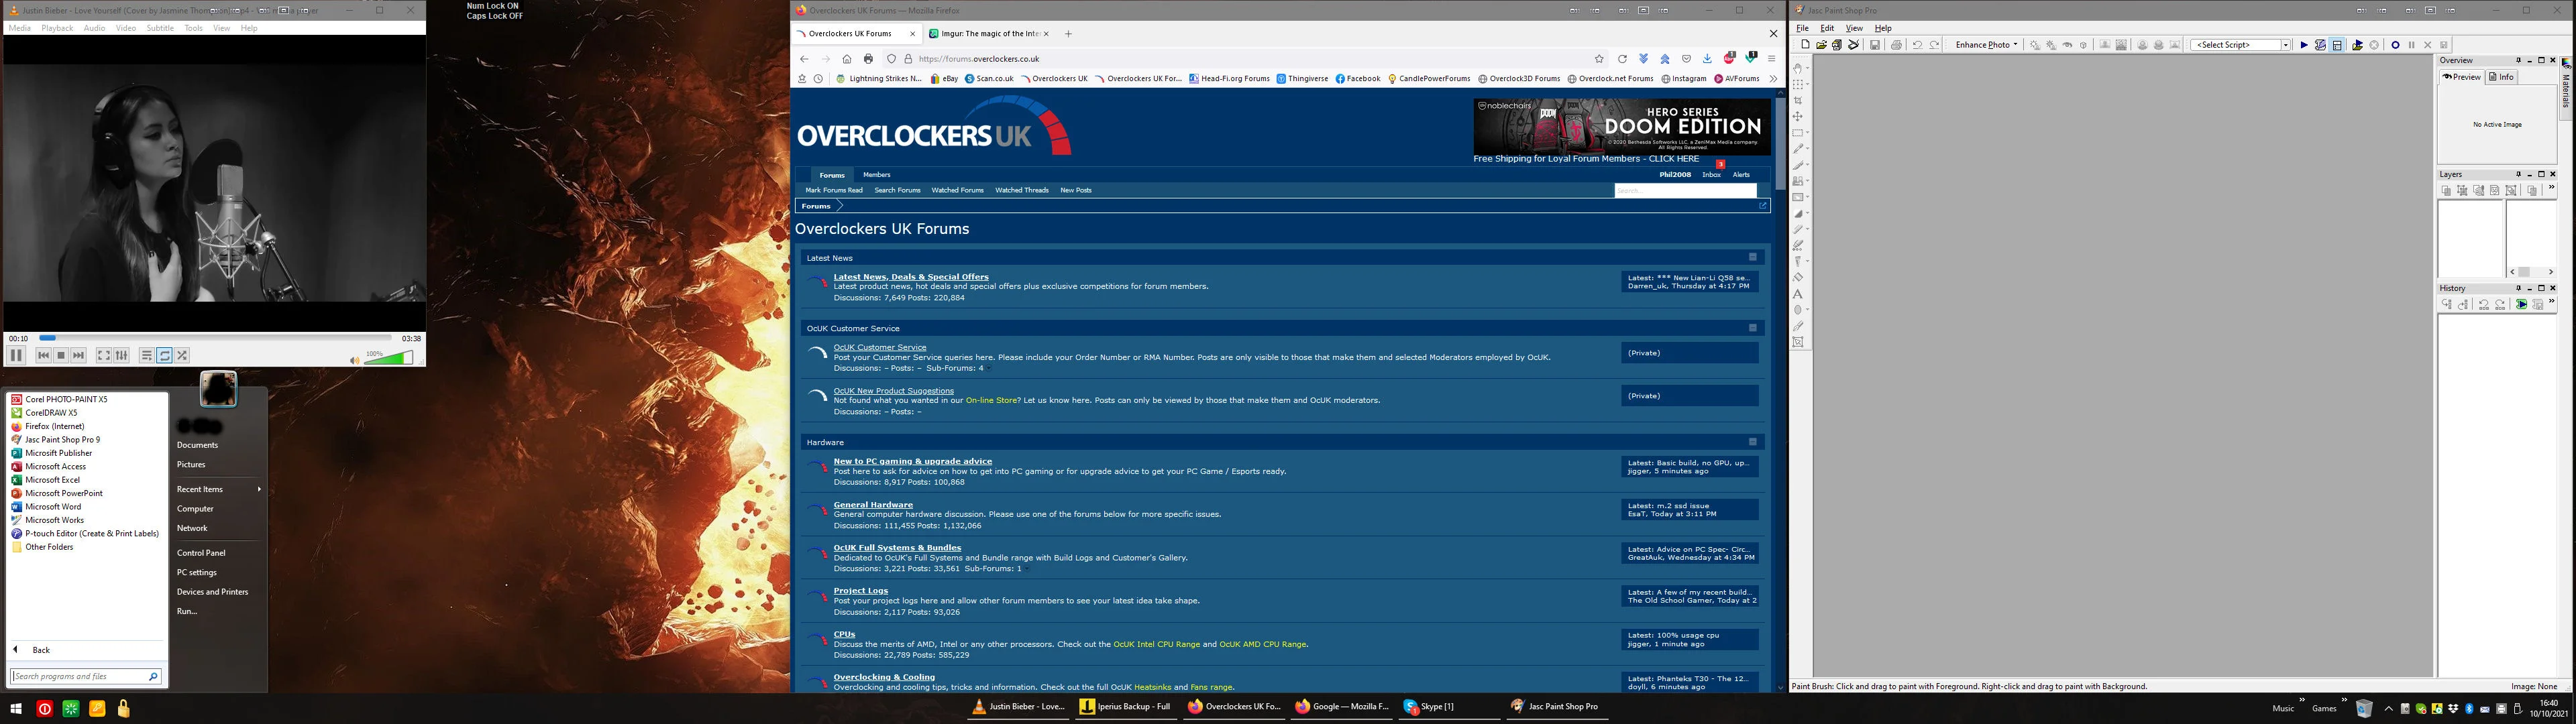Expand more Layers palette toolbar options
The image size is (2576, 724).
click(x=2551, y=188)
